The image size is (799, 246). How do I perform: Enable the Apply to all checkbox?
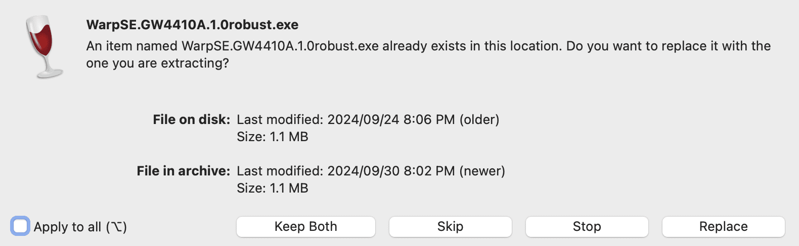[x=20, y=226]
